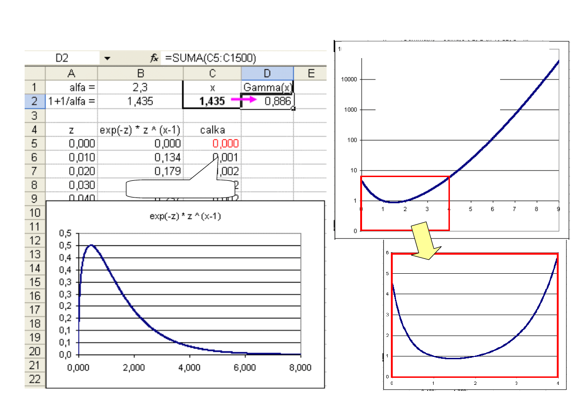Click the formula bar with =SUMA(C5:C1500)
The width and height of the screenshot is (587, 415).
tap(244, 58)
